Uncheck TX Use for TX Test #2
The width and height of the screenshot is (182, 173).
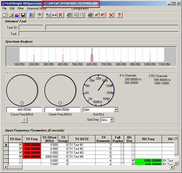pos(21,149)
